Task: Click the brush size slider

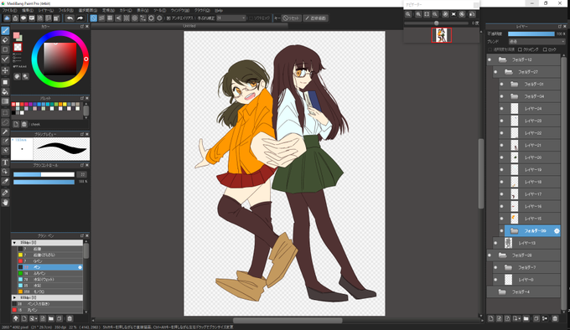Action: point(44,174)
